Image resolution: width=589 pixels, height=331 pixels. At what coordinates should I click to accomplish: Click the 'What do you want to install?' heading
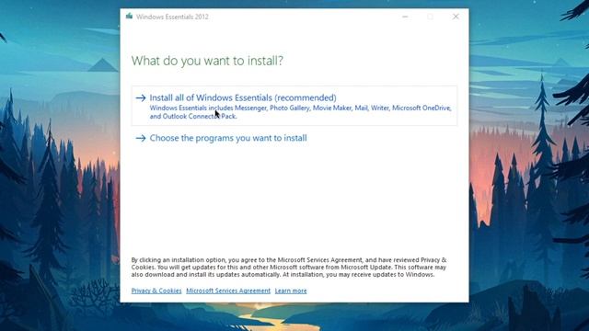(x=207, y=61)
